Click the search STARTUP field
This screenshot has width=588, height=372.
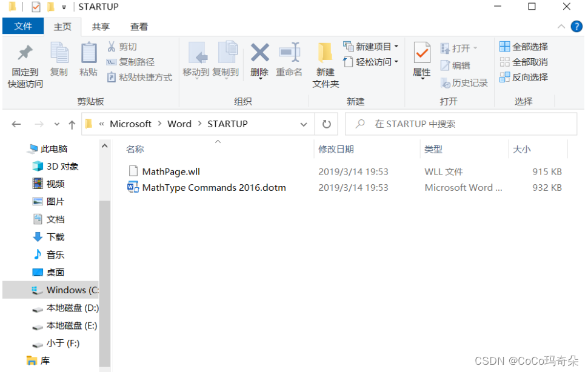[x=461, y=124]
